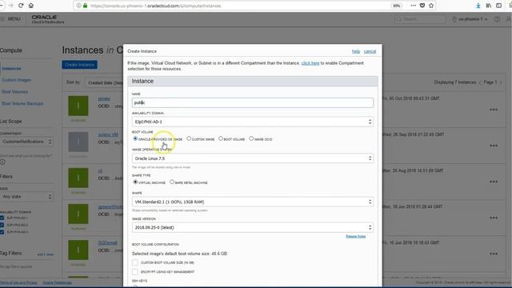Click the help link in dialog

coord(356,51)
